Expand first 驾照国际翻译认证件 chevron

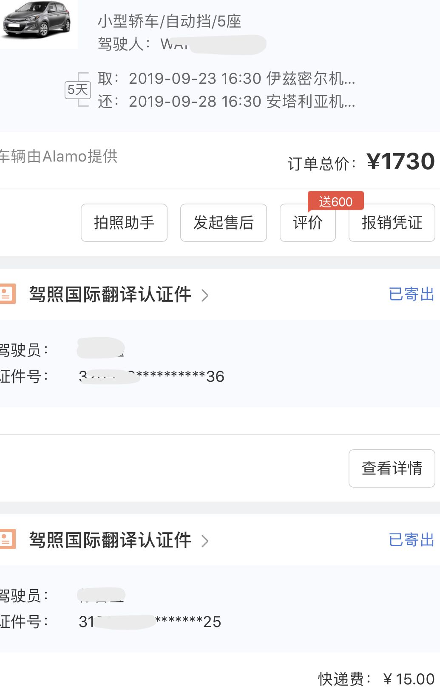[205, 295]
